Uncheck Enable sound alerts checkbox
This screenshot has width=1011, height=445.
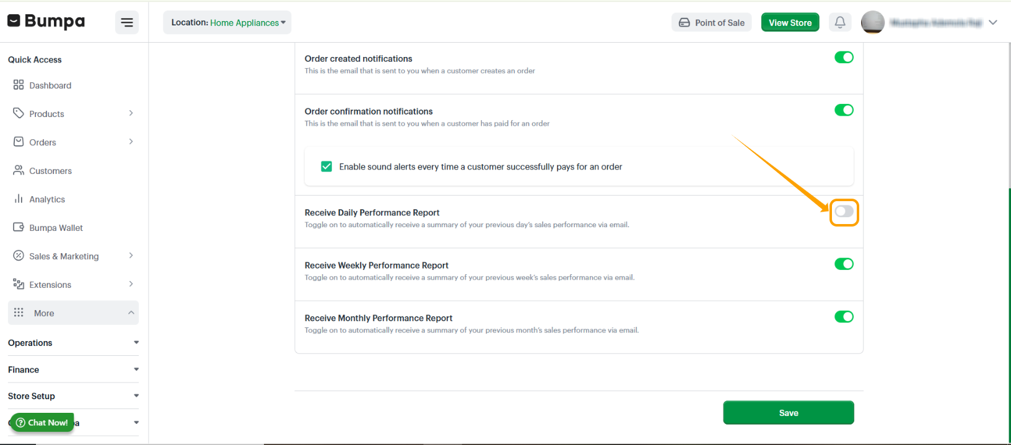pos(326,166)
